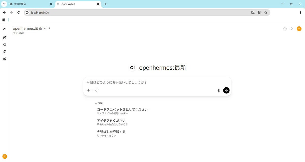Close the 雑談の開始 tab
This screenshot has height=162, width=305.
point(51,4)
